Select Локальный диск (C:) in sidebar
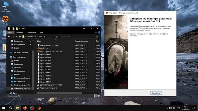The width and height of the screenshot is (198, 111). click(x=22, y=85)
